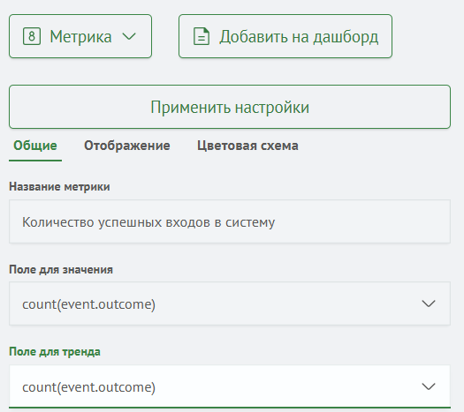Screen dimensions: 464x412
Task: Click the green underline beneath Общие tab
Action: click(x=35, y=161)
